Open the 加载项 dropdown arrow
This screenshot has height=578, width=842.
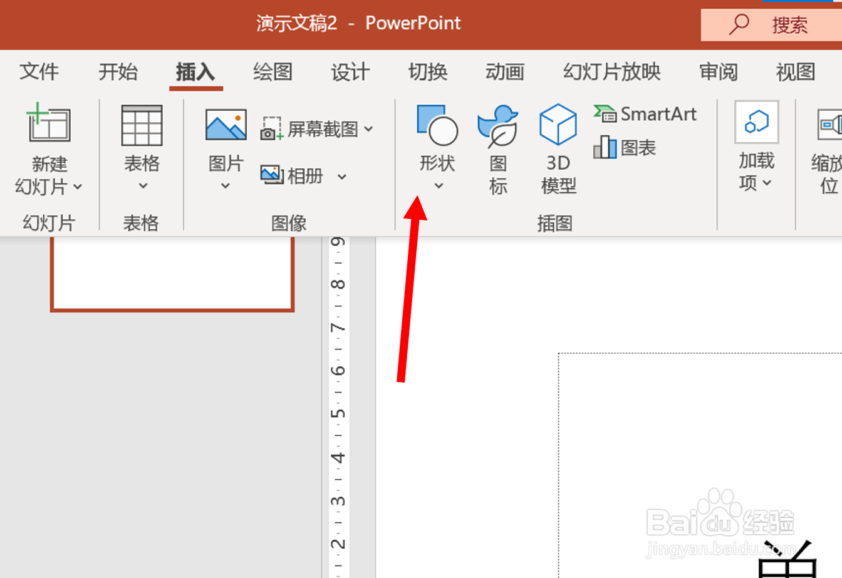tap(767, 183)
